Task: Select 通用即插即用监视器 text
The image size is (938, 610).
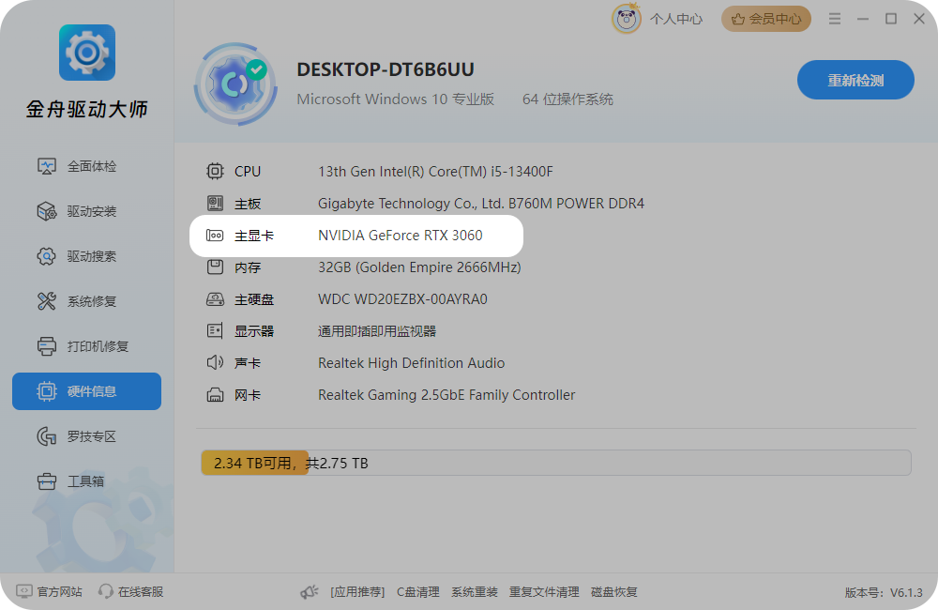Action: (x=377, y=331)
